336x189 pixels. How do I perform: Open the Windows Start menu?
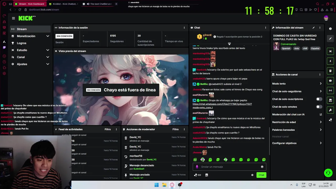pos(156,185)
